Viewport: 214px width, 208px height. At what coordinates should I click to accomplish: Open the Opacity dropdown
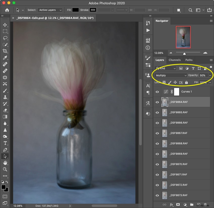pos(210,75)
